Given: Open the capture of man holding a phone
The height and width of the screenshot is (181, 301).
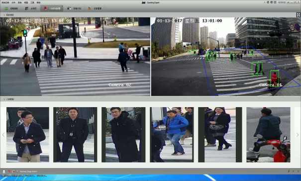Looking at the screenshot, I should pyautogui.click(x=28, y=135).
